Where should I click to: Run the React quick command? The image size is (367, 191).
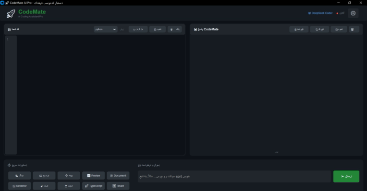(x=118, y=186)
